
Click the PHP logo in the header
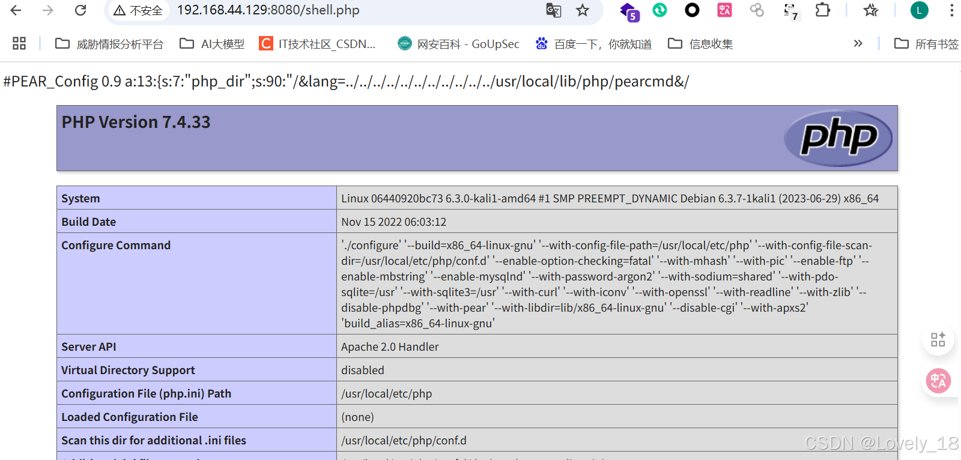(x=838, y=138)
